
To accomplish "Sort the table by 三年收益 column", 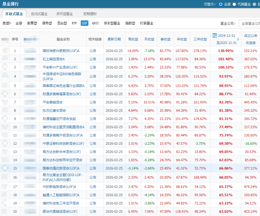I will click(200, 39).
